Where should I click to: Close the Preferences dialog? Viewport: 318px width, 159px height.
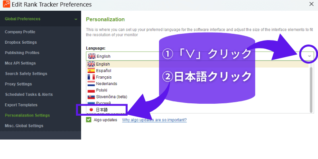(x=311, y=4)
